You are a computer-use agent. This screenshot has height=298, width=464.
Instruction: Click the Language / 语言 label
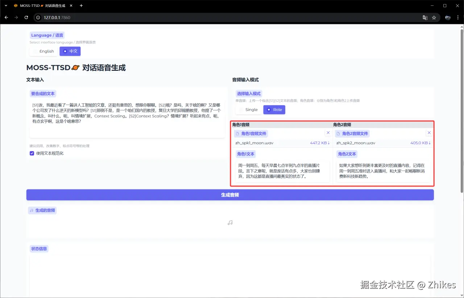tap(47, 35)
